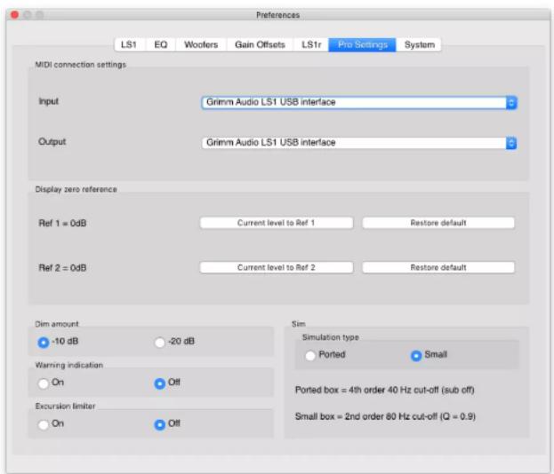The width and height of the screenshot is (554, 474).
Task: Click the Input dropdown arrow stepper
Action: (511, 103)
